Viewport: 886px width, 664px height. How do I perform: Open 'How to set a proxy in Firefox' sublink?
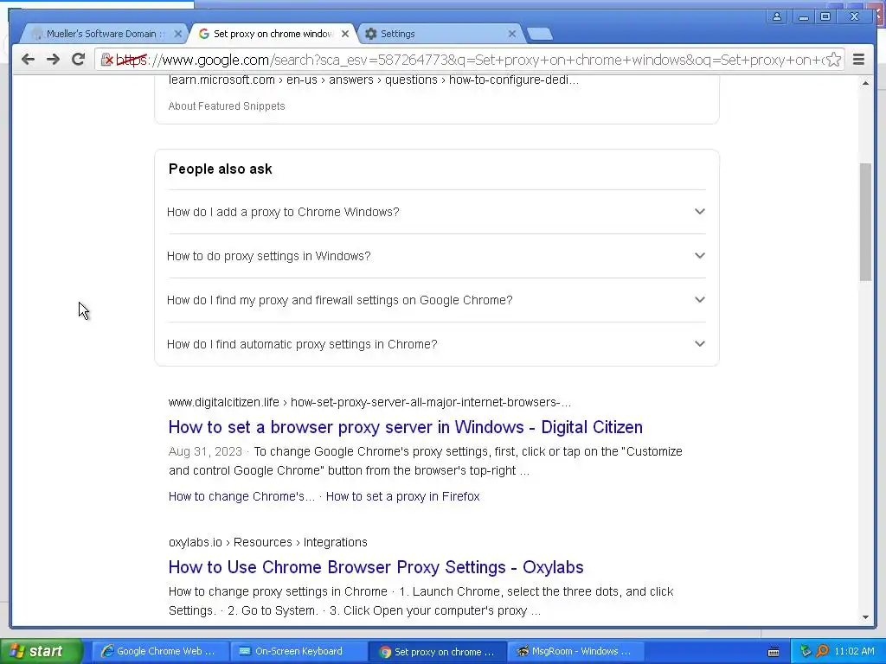click(403, 496)
